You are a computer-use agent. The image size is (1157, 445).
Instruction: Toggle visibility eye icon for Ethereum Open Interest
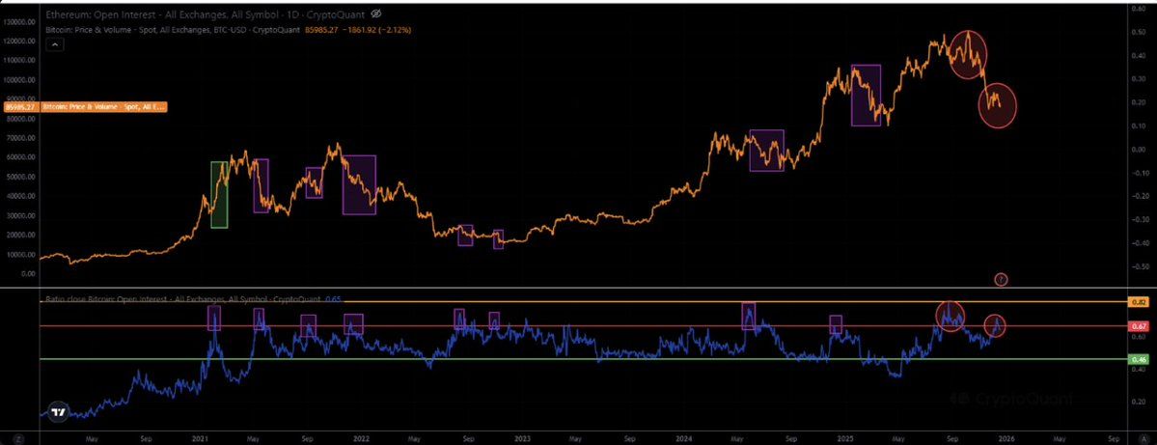tap(376, 14)
